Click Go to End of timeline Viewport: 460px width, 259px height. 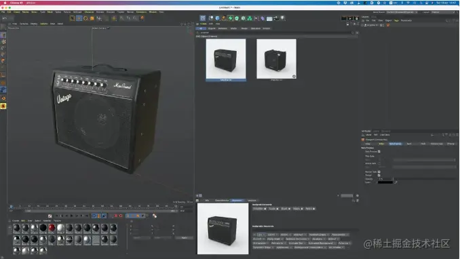pyautogui.click(x=87, y=216)
